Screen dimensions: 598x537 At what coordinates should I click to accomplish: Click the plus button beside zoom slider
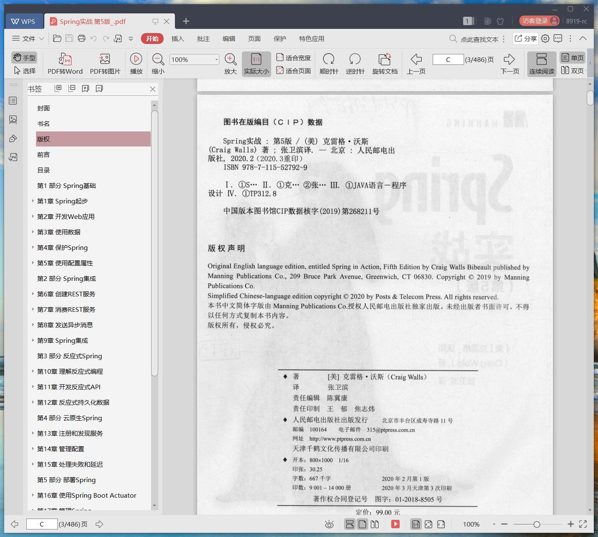tap(570, 524)
